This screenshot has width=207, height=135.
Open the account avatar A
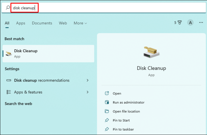pos(190,23)
